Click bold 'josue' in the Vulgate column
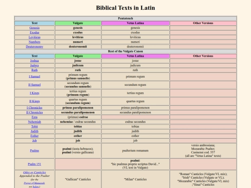Image resolution: width=251 pixels, height=188 pixels. pyautogui.click(x=78, y=61)
